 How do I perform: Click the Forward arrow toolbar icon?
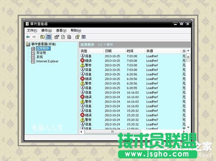34,37
